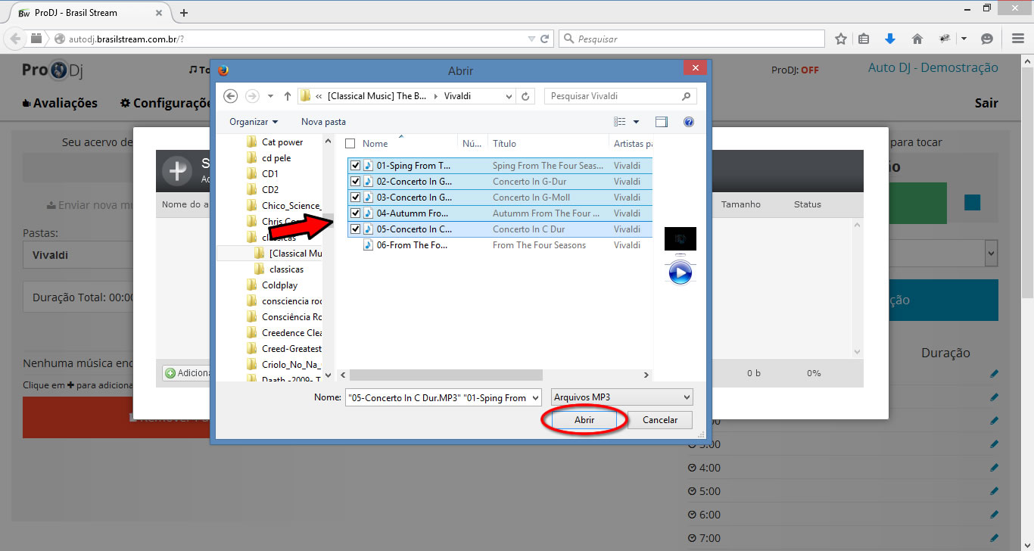Open the Firefox hamburger menu
This screenshot has width=1034, height=551.
pyautogui.click(x=1018, y=39)
